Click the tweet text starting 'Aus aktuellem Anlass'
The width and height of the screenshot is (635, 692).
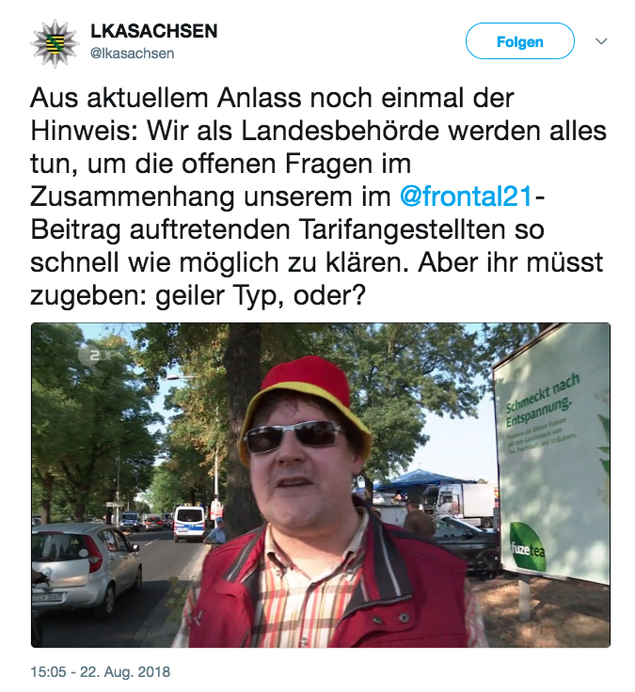[318, 197]
